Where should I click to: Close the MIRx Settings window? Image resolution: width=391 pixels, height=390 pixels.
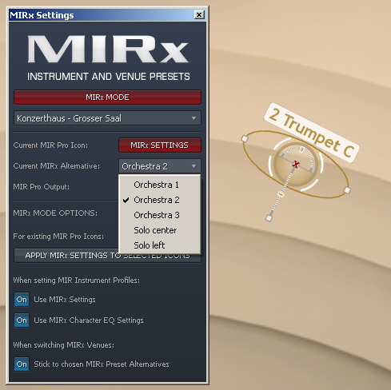[x=199, y=14]
